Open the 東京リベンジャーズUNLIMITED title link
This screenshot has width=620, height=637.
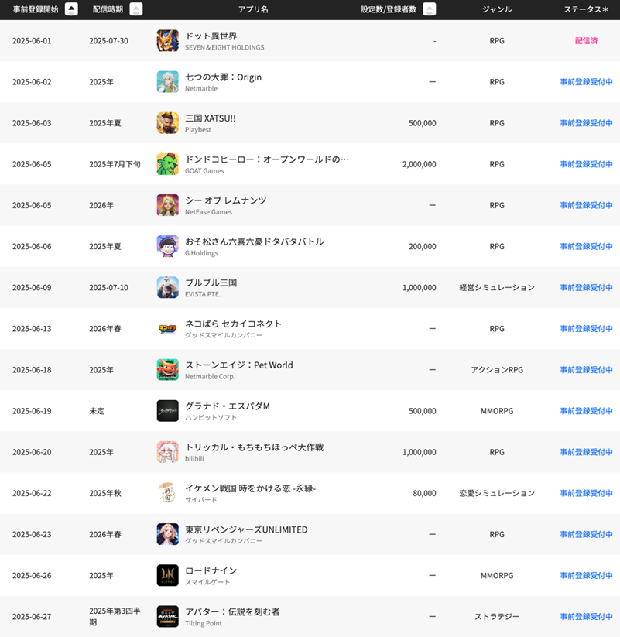tap(246, 529)
